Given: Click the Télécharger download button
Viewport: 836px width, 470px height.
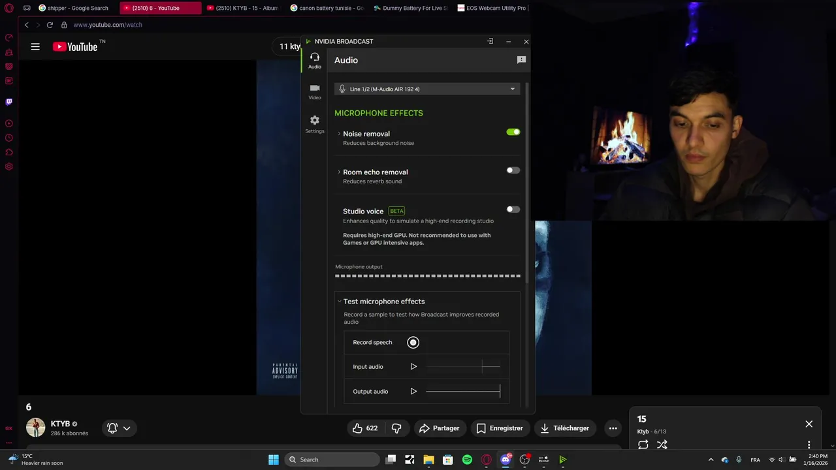Looking at the screenshot, I should tap(565, 428).
